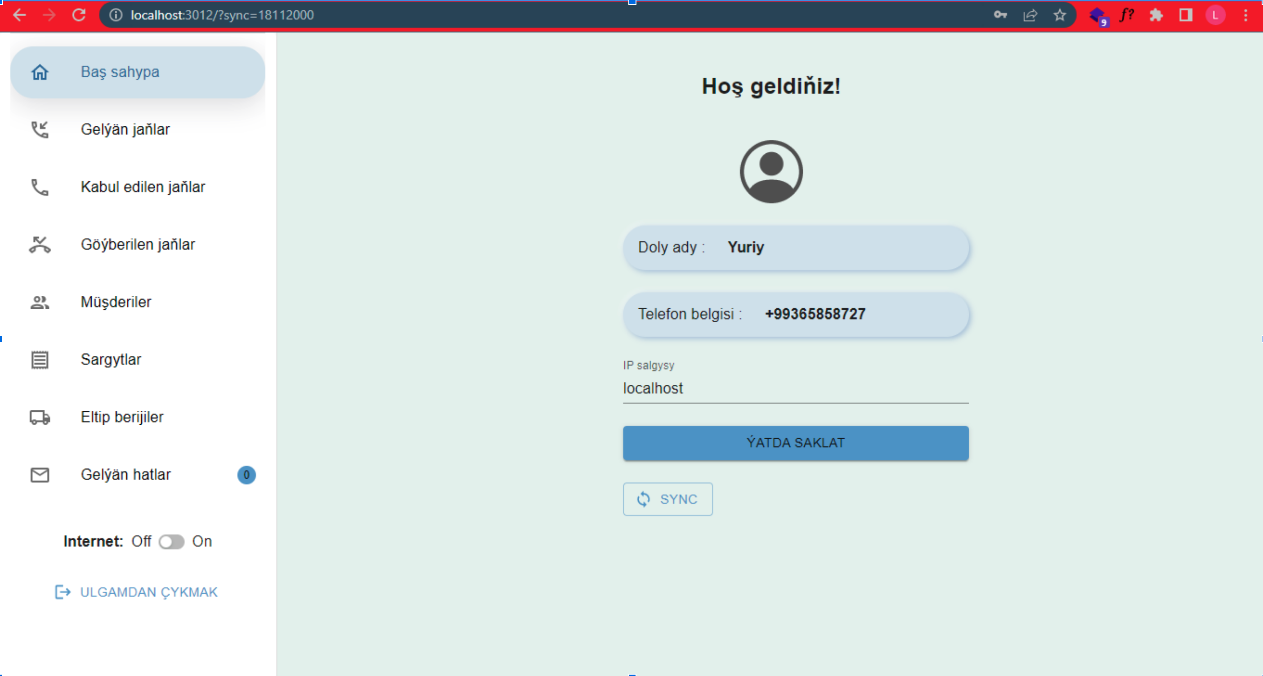Focus the IP salgysy input field

pos(795,388)
